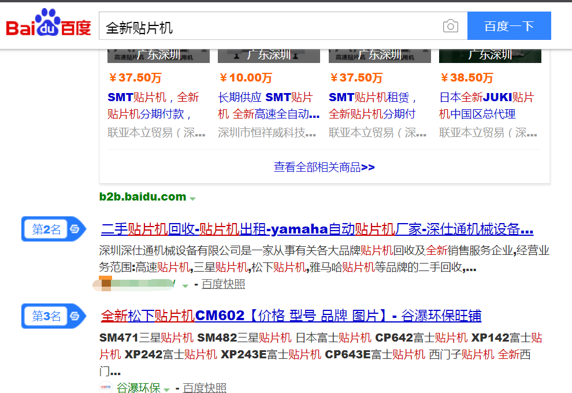This screenshot has height=393, width=572.
Task: Open 百度快照 for the 谷瀑环保 result
Action: click(x=205, y=388)
